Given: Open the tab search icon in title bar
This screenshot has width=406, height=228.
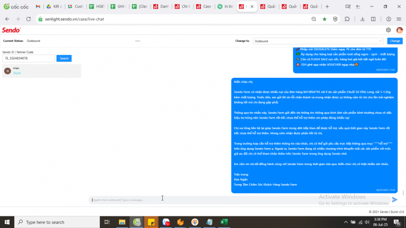Looking at the screenshot, I should pyautogui.click(x=348, y=6).
